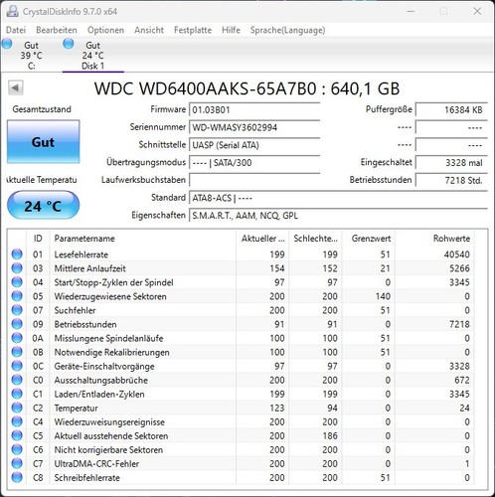This screenshot has height=497, width=495.
Task: Minimize the CrystalDiskInfo window
Action: (411, 11)
